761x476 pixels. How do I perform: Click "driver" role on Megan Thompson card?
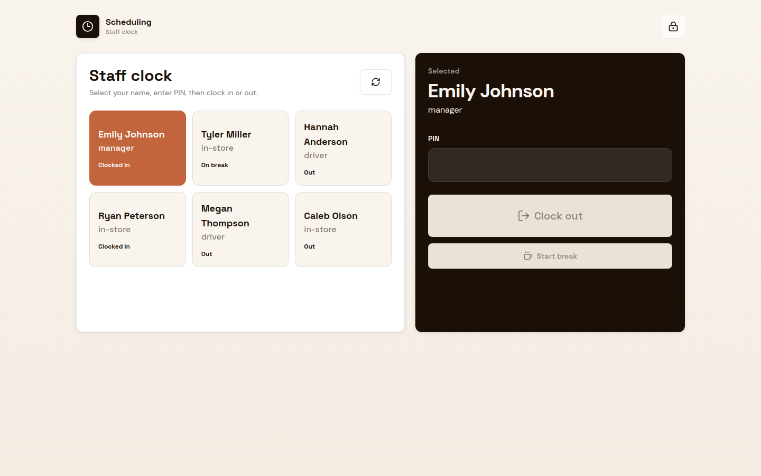pyautogui.click(x=213, y=237)
